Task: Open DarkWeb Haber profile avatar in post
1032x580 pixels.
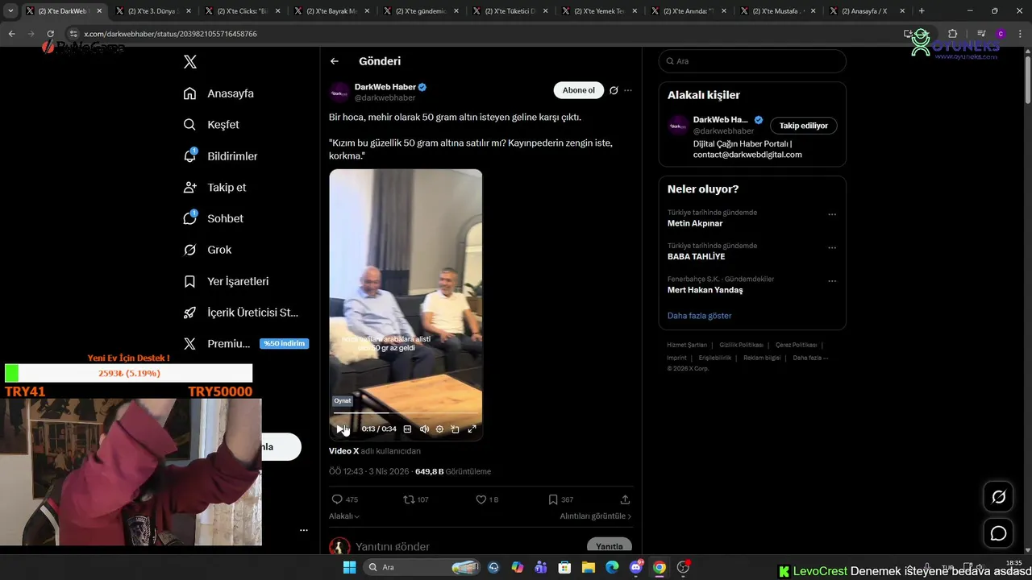Action: click(x=339, y=92)
